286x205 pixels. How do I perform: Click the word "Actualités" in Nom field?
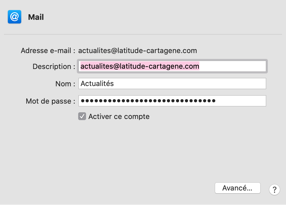click(x=97, y=84)
